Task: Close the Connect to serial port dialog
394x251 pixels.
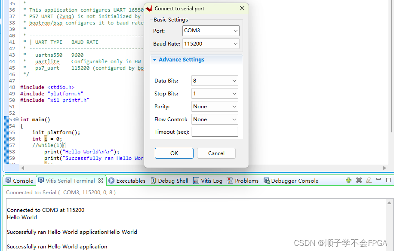Action: [242, 8]
